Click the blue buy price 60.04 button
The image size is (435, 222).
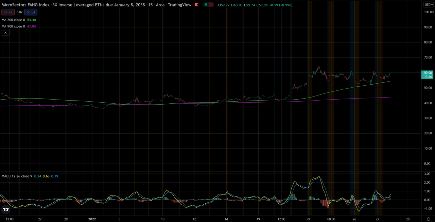[31, 12]
